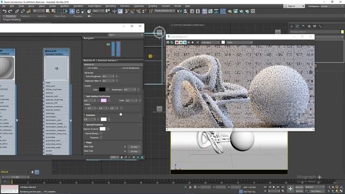Click No Map button for Base Scale

pyautogui.click(x=134, y=147)
